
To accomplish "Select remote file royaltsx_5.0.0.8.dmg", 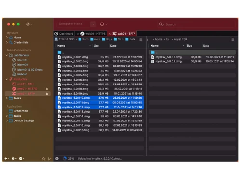I will click(x=192, y=57).
